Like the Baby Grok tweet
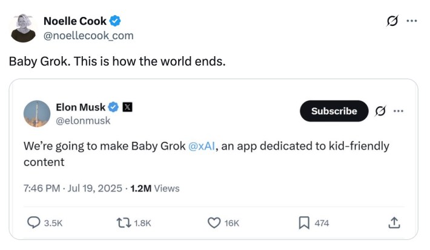The height and width of the screenshot is (250, 430). click(x=214, y=223)
